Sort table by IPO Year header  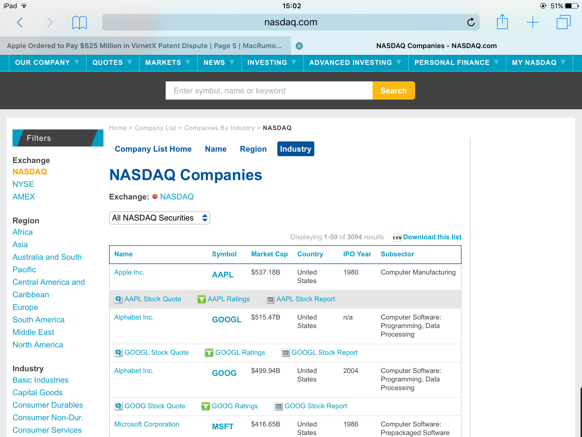(357, 254)
